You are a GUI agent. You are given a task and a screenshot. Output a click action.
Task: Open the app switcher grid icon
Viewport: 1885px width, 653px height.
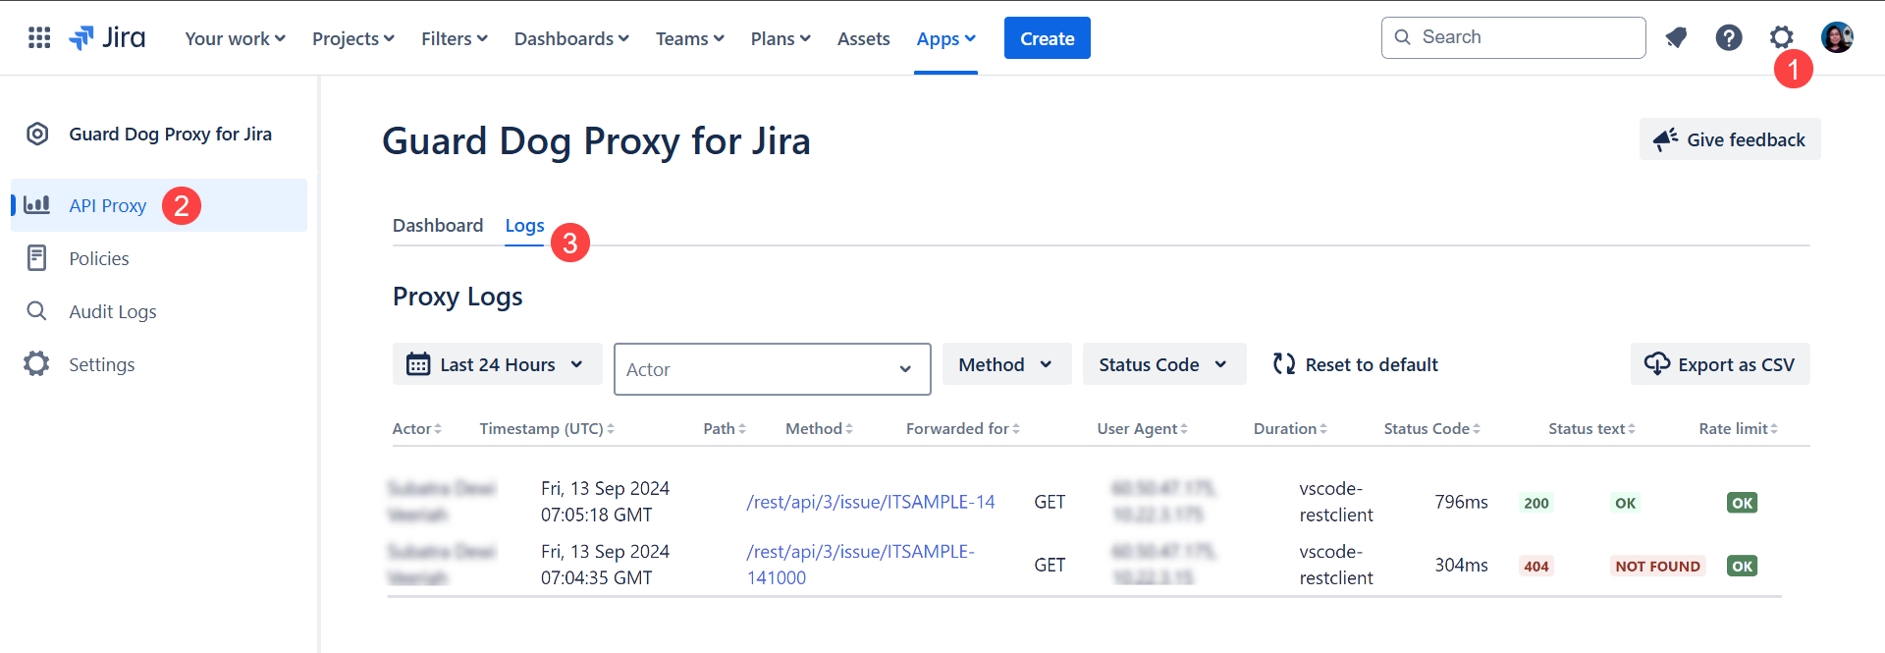[39, 38]
